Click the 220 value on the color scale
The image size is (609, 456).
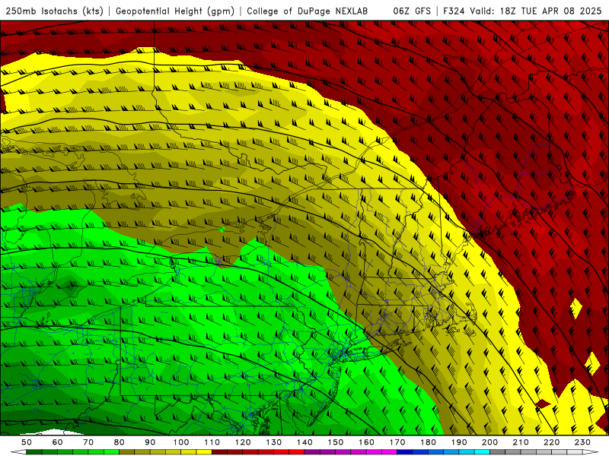tap(551, 442)
